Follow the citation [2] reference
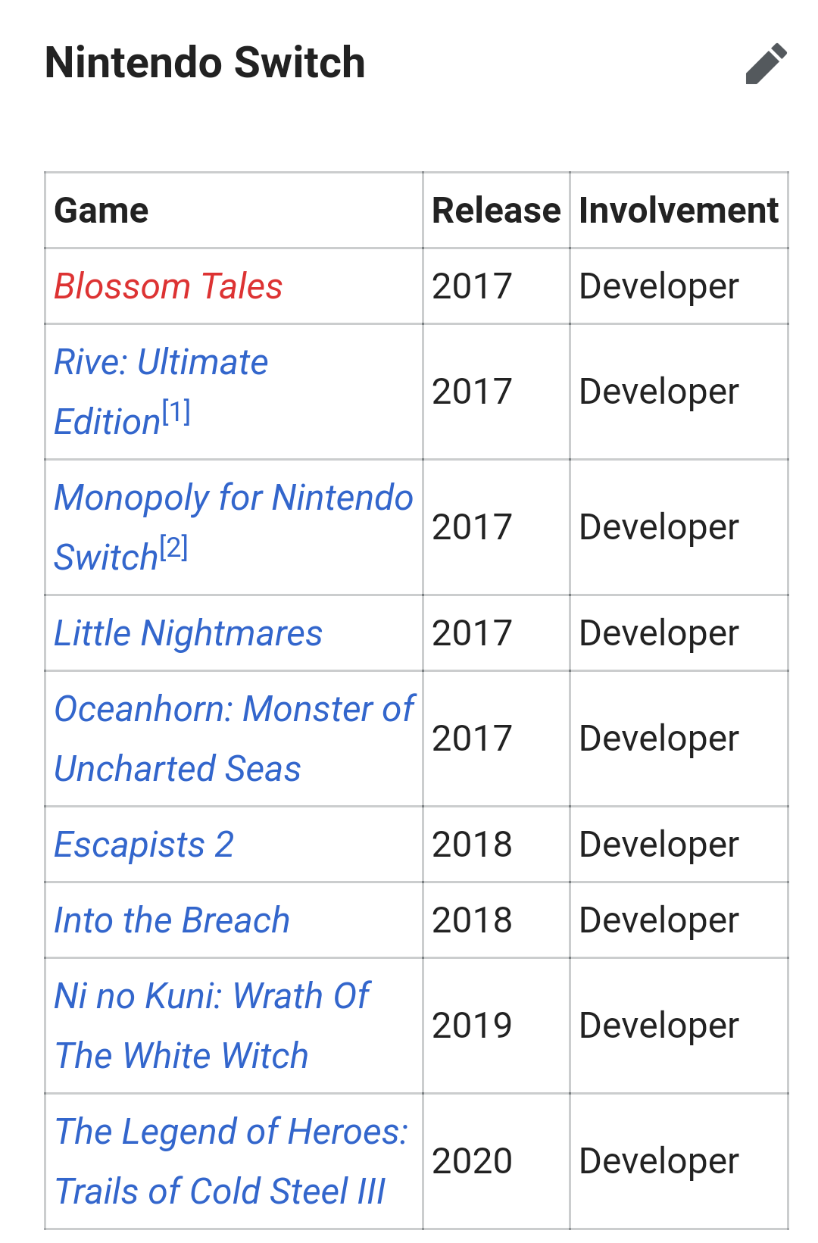 173,548
